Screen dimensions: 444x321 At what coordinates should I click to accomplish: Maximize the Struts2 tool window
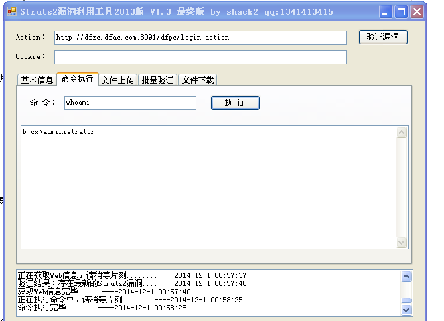click(401, 12)
